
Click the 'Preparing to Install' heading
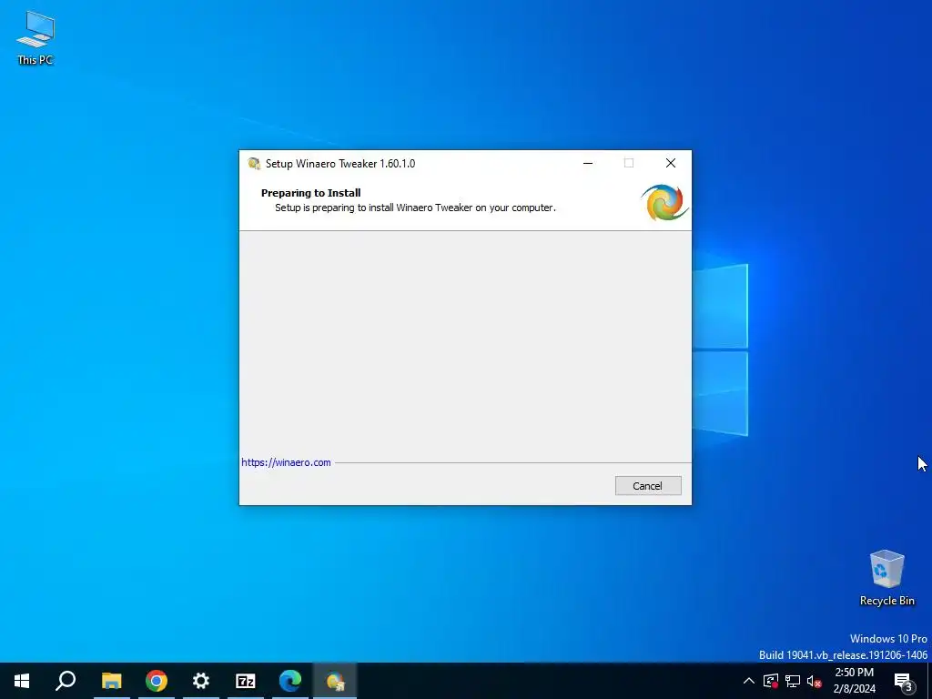pos(311,193)
